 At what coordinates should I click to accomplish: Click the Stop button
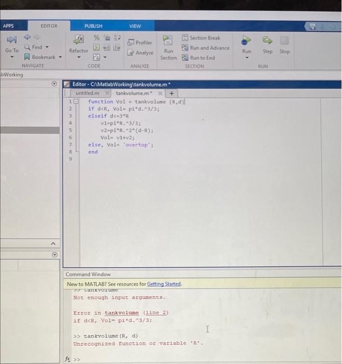pos(284,45)
